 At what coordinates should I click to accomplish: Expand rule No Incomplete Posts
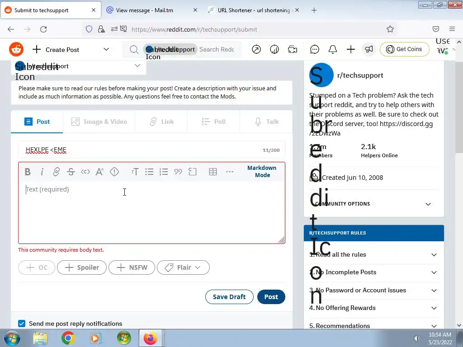[x=373, y=272]
